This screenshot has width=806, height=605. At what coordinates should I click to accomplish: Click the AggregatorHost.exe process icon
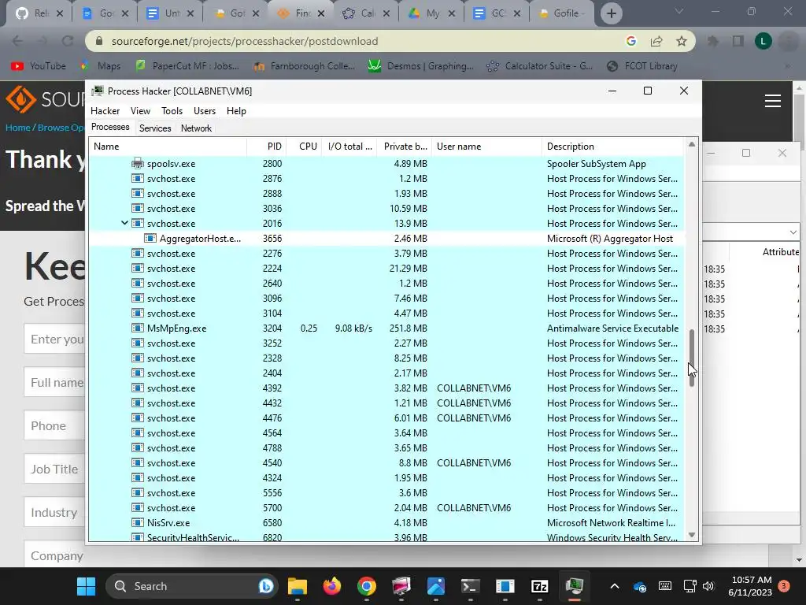pyautogui.click(x=150, y=238)
